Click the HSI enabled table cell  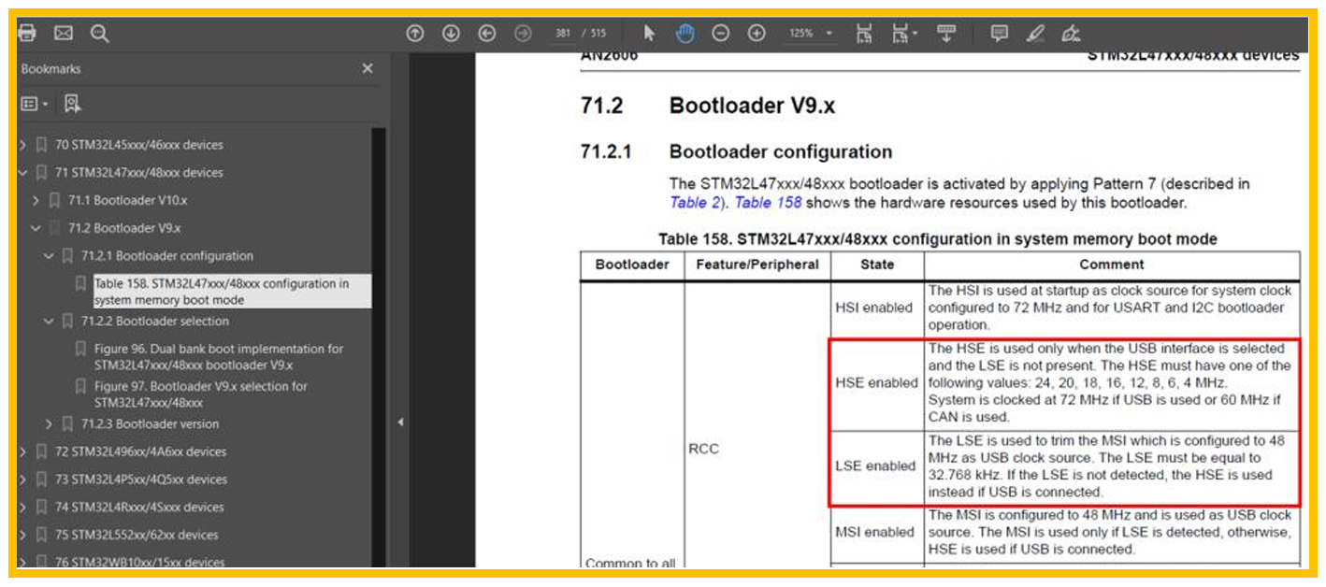point(877,308)
